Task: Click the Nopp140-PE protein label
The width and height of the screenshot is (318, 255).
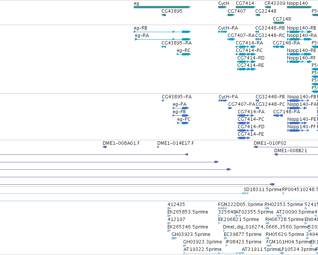Action: click(302, 119)
